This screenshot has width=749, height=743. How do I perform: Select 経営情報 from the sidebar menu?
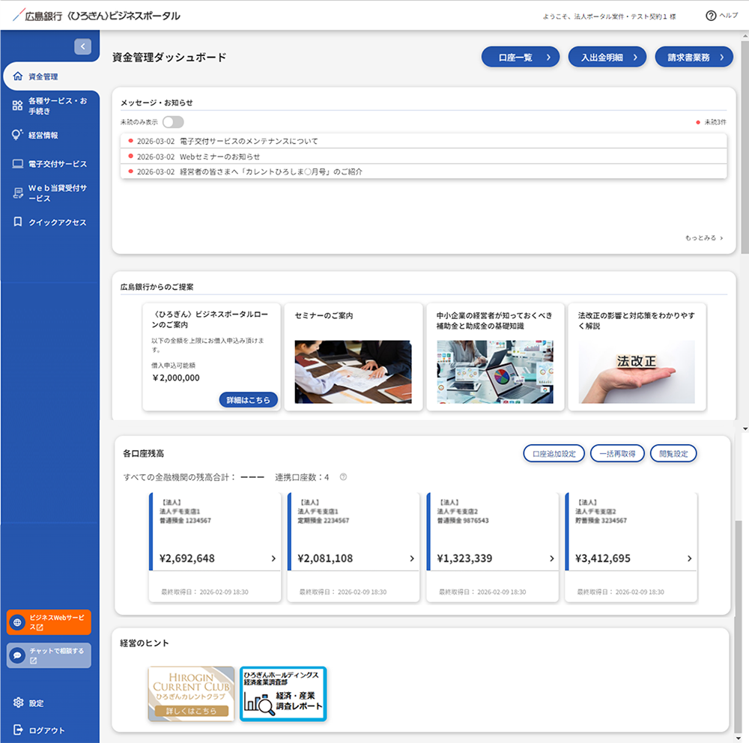43,136
